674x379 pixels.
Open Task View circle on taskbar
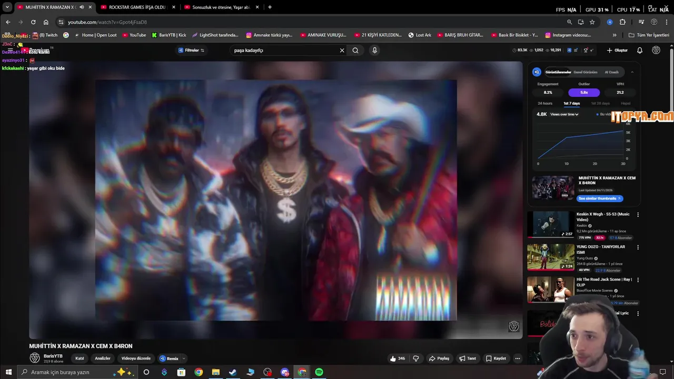(146, 372)
